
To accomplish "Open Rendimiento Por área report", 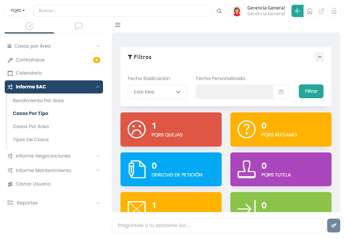I will pos(38,100).
